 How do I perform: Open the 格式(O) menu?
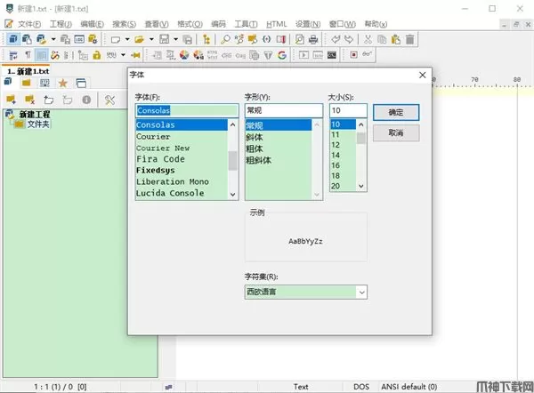point(188,23)
